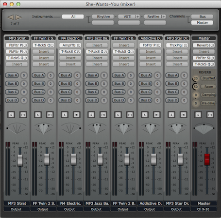Image resolution: width=221 pixels, height=218 pixels.
Task: Open the first Insert slot on FF Twin 2 B.
Action: 124,46
